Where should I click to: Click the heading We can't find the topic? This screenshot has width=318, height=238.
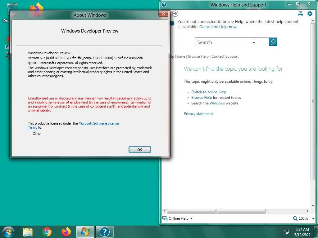[x=233, y=69]
